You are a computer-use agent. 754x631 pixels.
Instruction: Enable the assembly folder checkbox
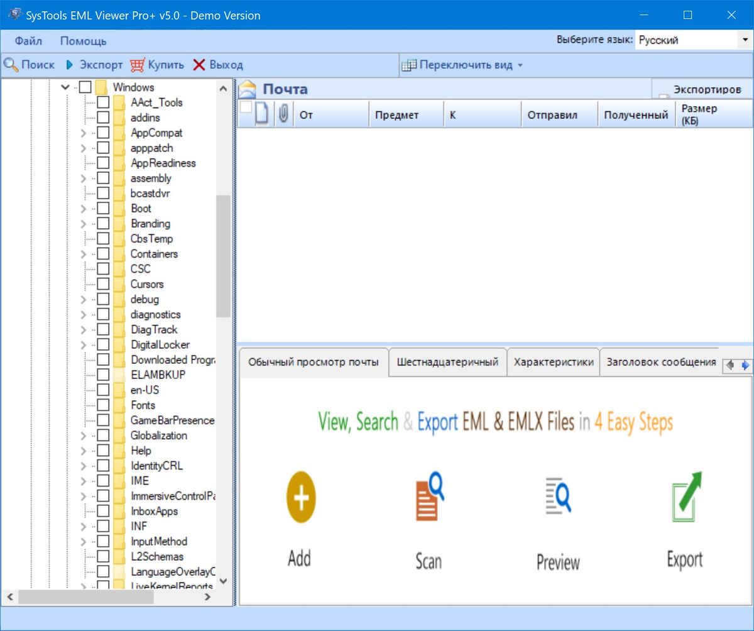click(x=104, y=178)
